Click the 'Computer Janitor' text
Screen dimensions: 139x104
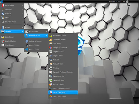pos(59,40)
